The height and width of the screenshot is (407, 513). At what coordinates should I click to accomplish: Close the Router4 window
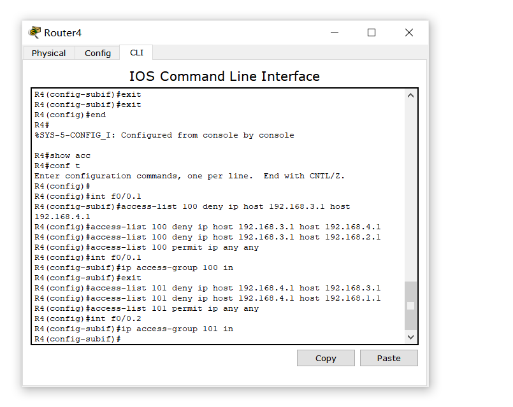(409, 32)
